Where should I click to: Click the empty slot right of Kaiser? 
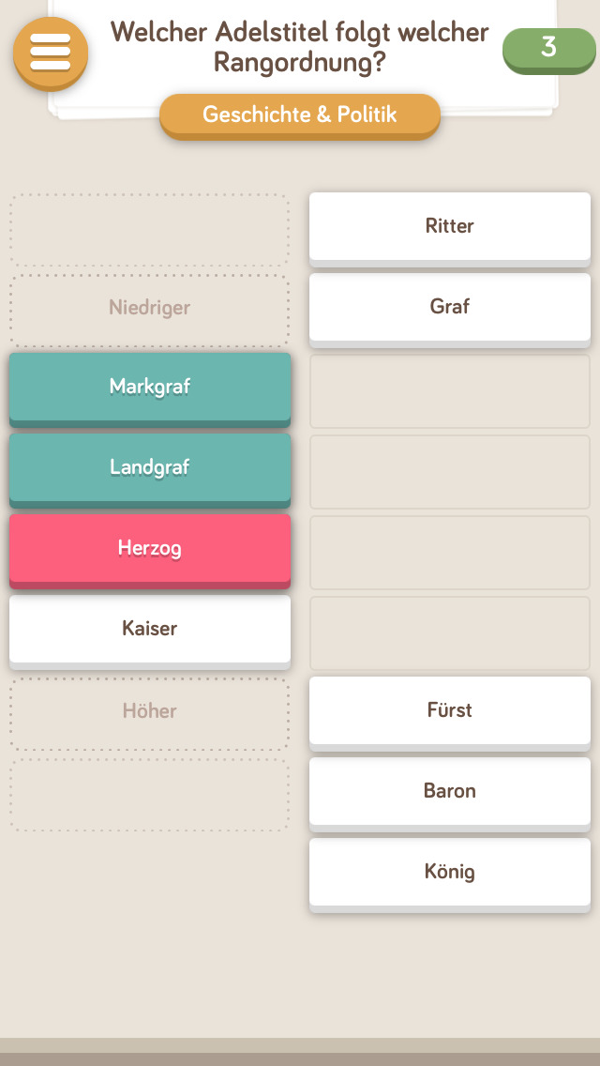click(x=450, y=632)
